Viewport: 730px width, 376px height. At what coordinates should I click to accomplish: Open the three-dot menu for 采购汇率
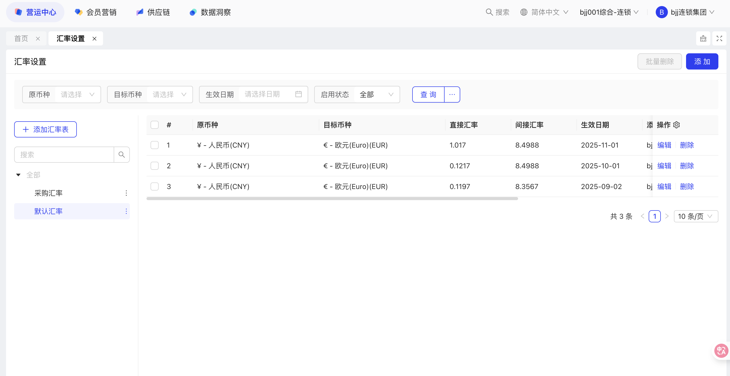[x=126, y=193]
